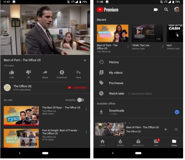This screenshot has width=185, height=160.
Task: Tap the Save to playlist icon
Action: [79, 72]
